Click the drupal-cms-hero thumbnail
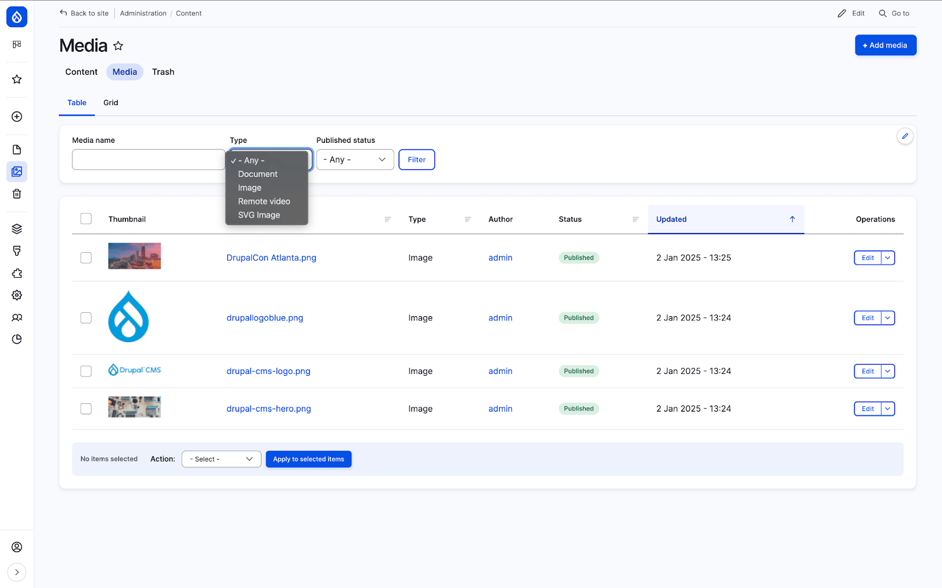942x588 pixels. 134,407
